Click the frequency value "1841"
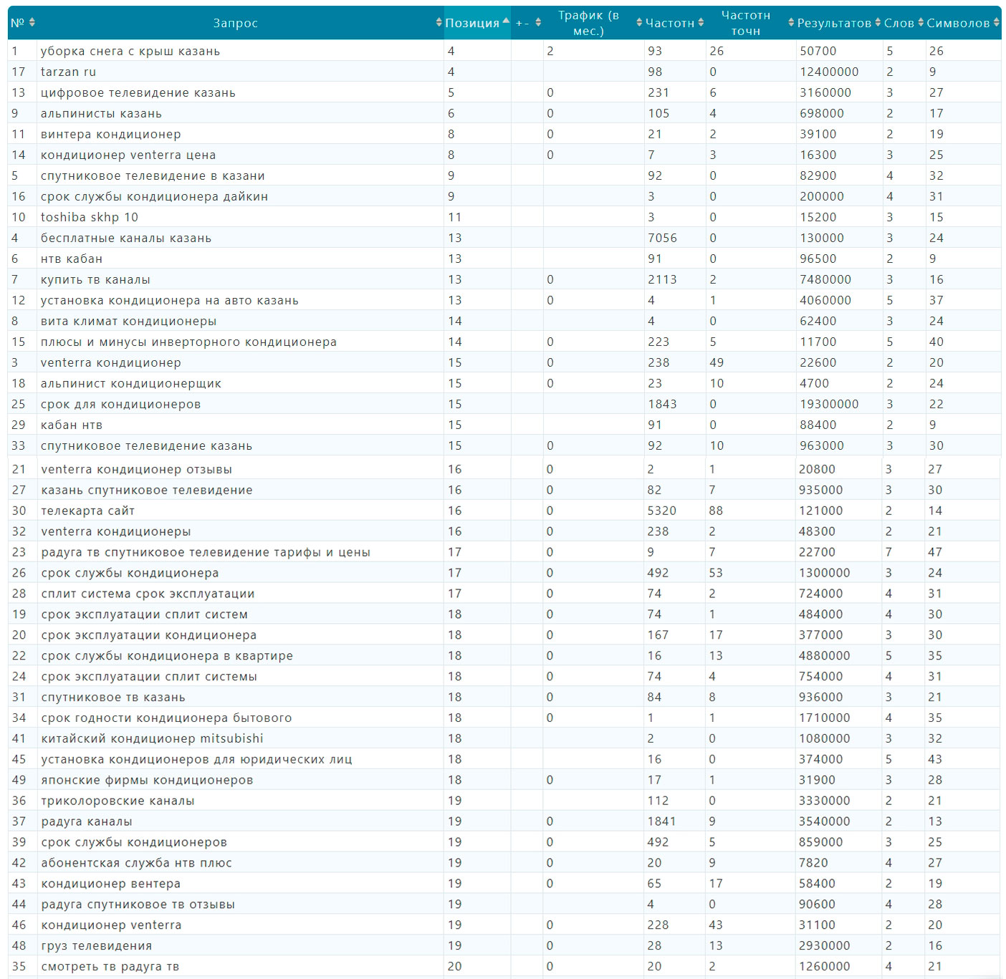Image resolution: width=1006 pixels, height=979 pixels. pos(661,821)
